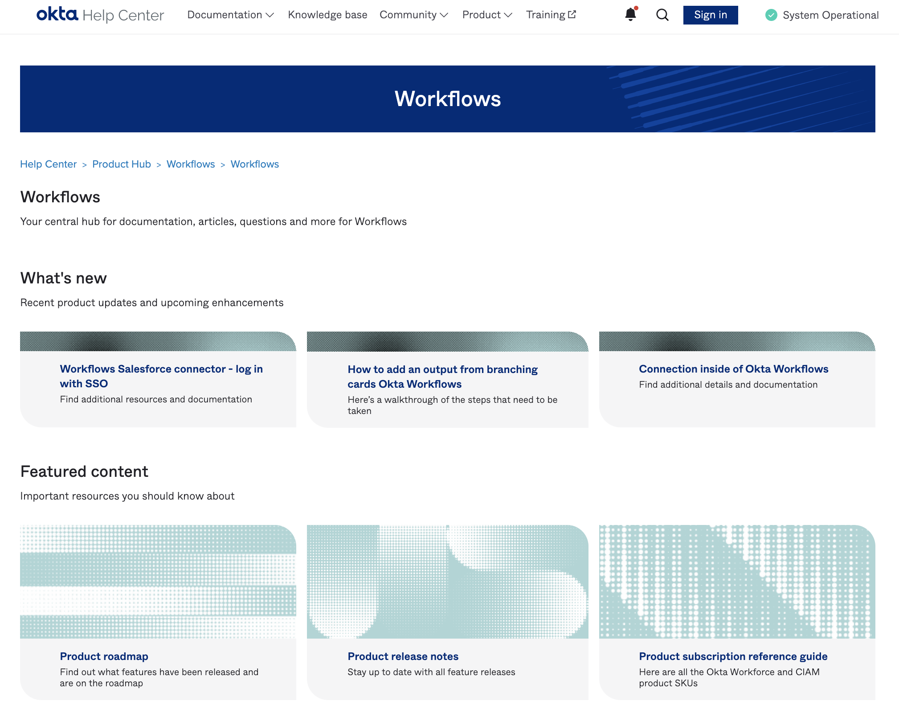Image resolution: width=899 pixels, height=705 pixels.
Task: Open Connection inside of Okta Workflows
Action: [733, 369]
